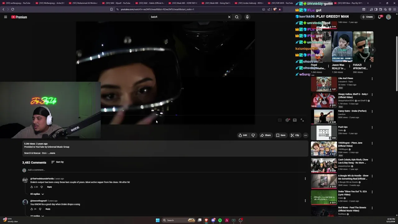Switch to NAV - Myself tab
The width and height of the screenshot is (398, 224).
[x=117, y=3]
